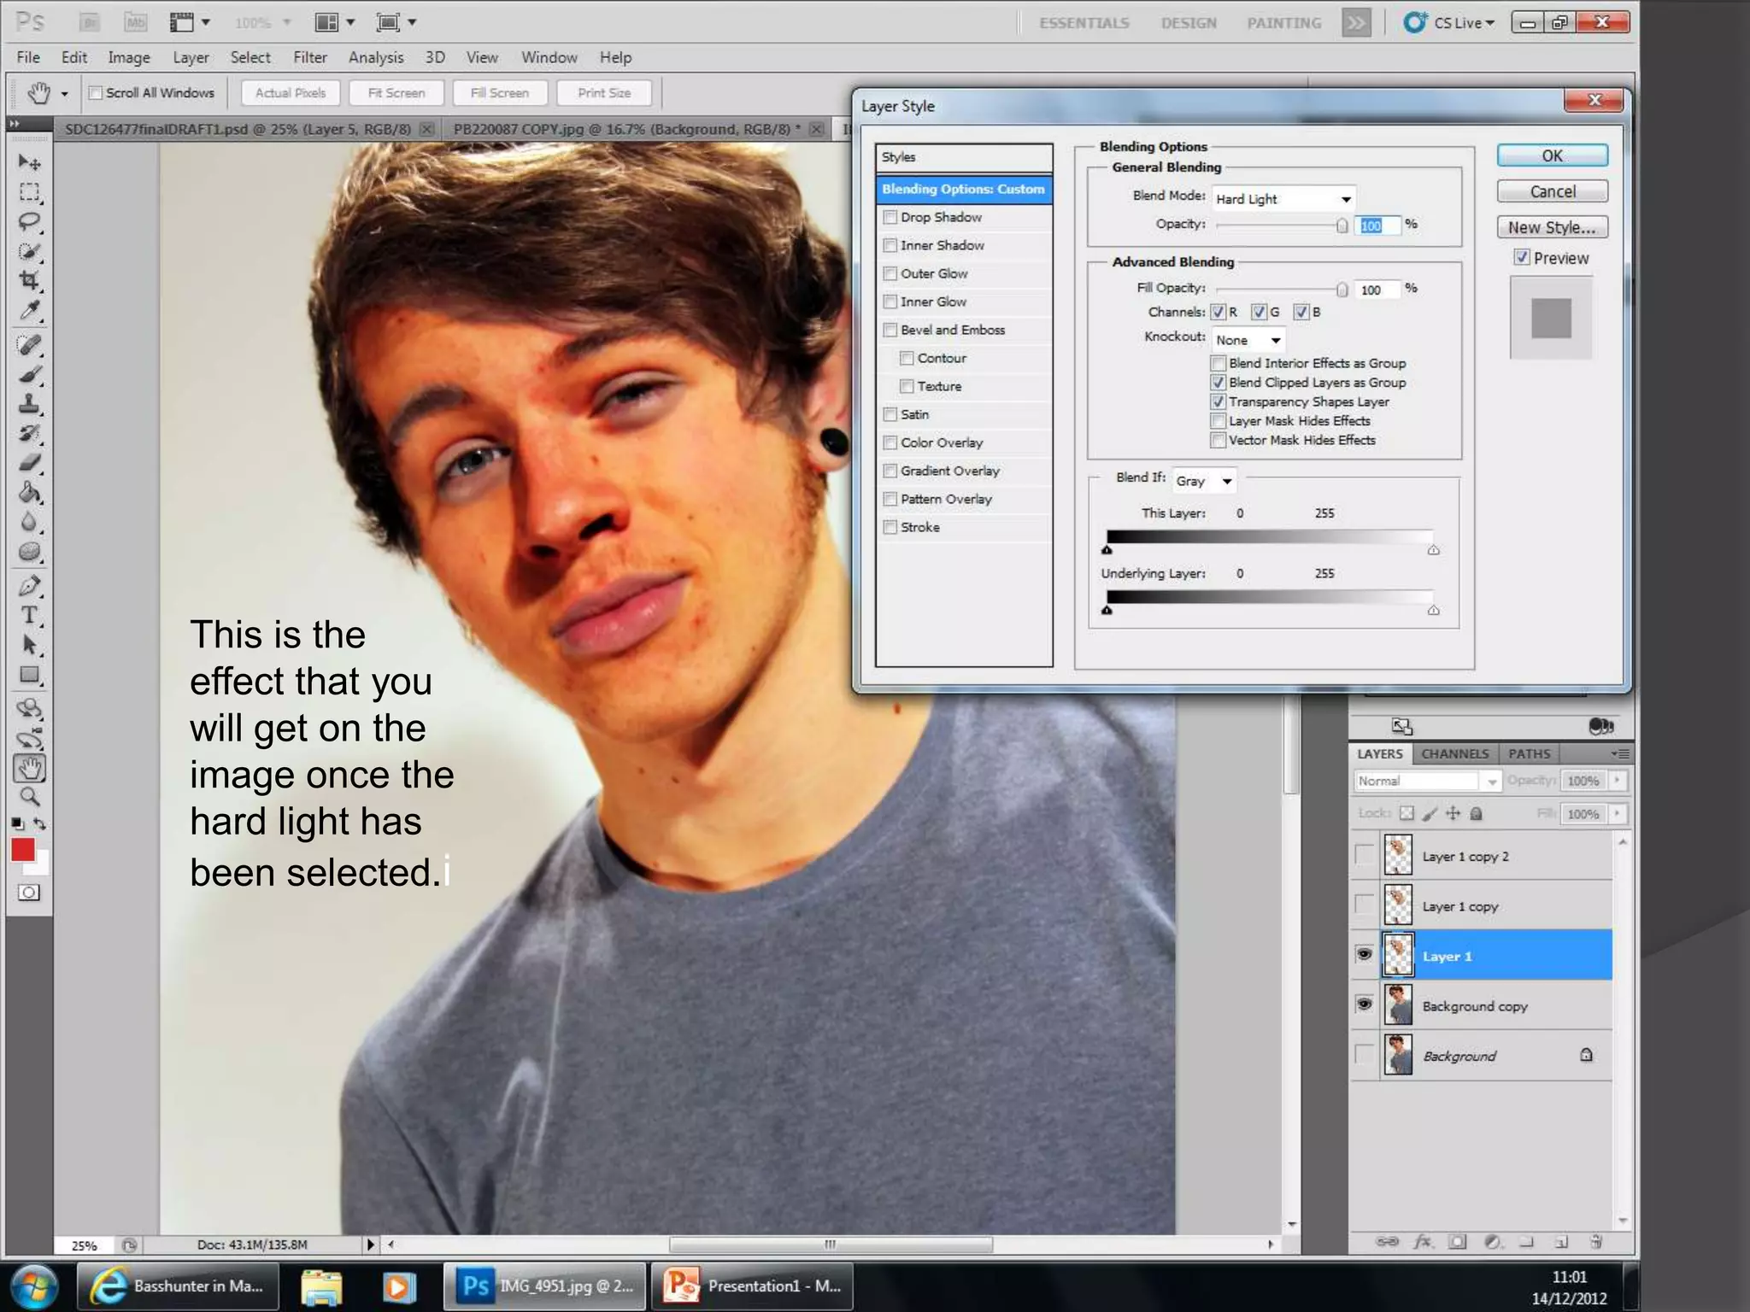
Task: Open the Window menu
Action: [x=549, y=57]
